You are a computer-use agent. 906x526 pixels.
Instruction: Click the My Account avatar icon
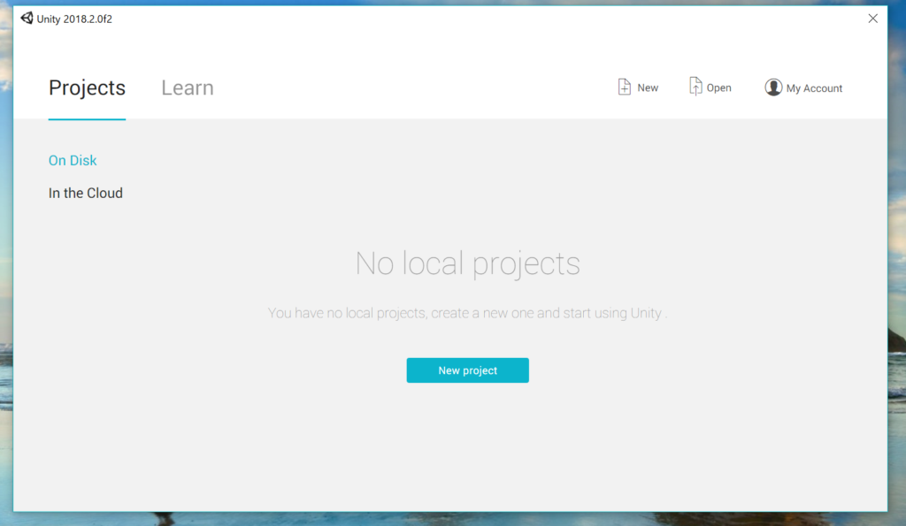773,88
